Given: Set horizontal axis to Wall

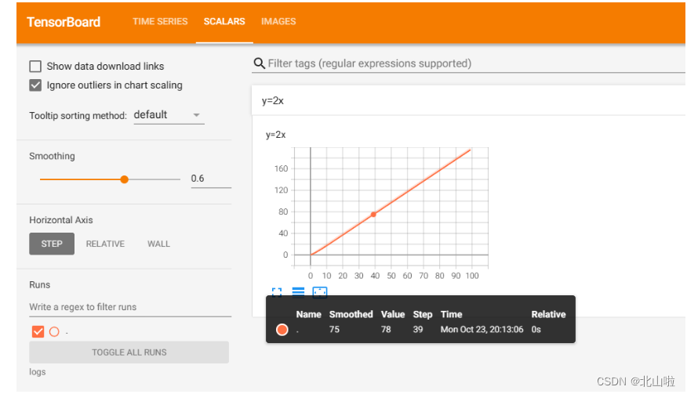Looking at the screenshot, I should click(x=158, y=244).
